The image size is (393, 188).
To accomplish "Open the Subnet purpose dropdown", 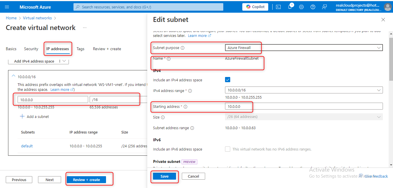I will pos(303,48).
